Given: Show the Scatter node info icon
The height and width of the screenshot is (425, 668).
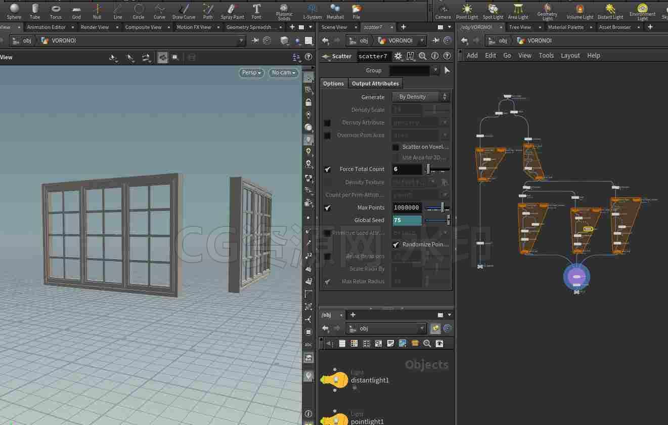Looking at the screenshot, I should coord(435,56).
